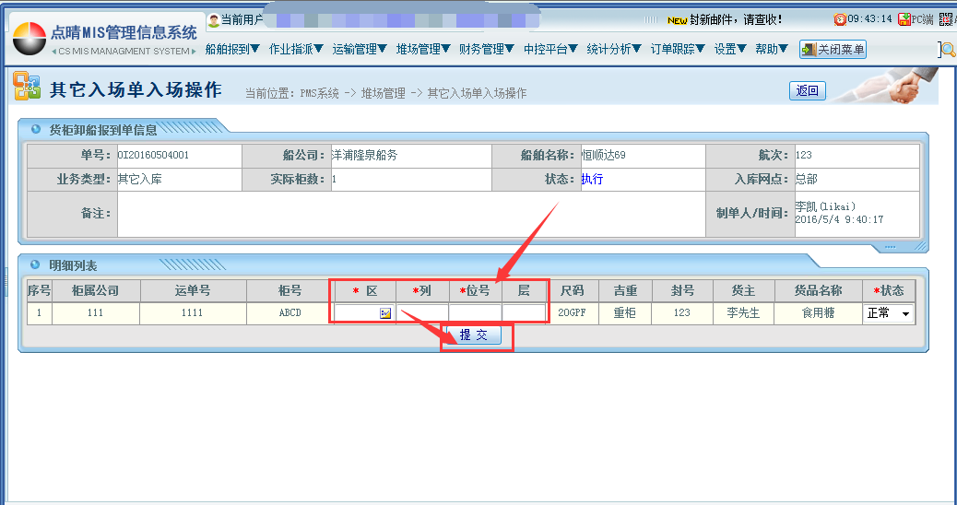Click the 层 input field

pyautogui.click(x=524, y=313)
